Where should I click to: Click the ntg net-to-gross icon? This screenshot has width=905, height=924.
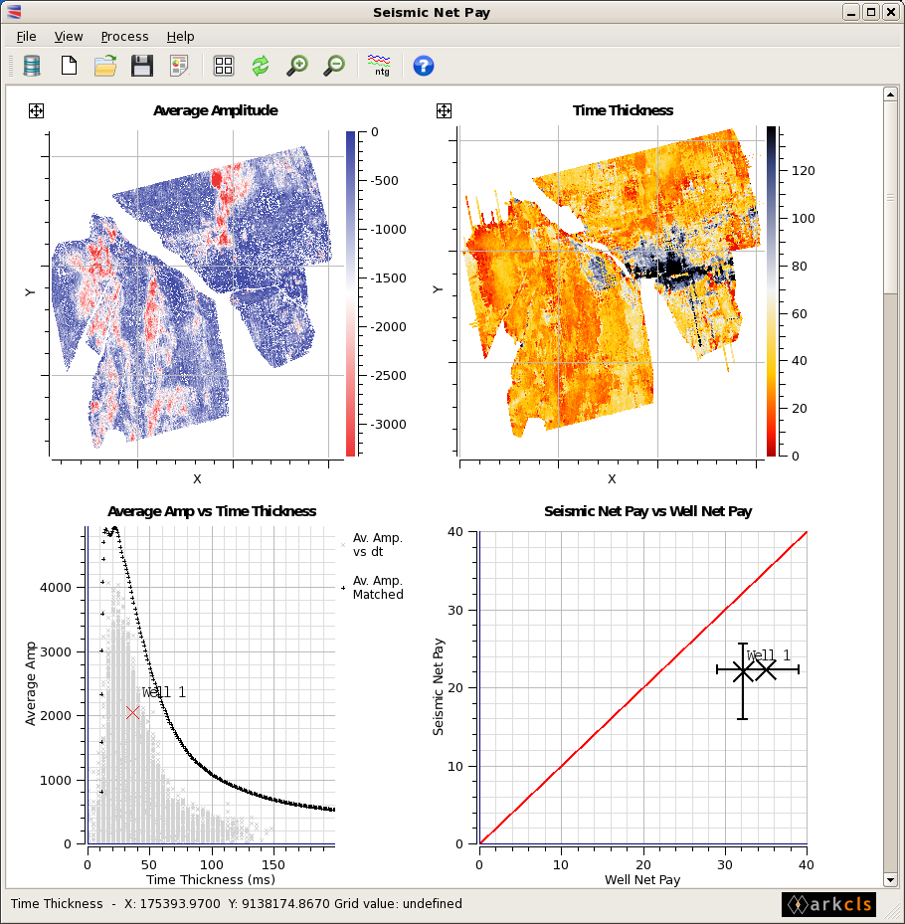(x=380, y=66)
